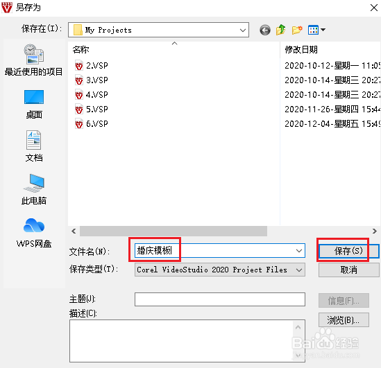381x368 pixels.
Task: Click the 描述(C) description text area
Action: pos(187,341)
